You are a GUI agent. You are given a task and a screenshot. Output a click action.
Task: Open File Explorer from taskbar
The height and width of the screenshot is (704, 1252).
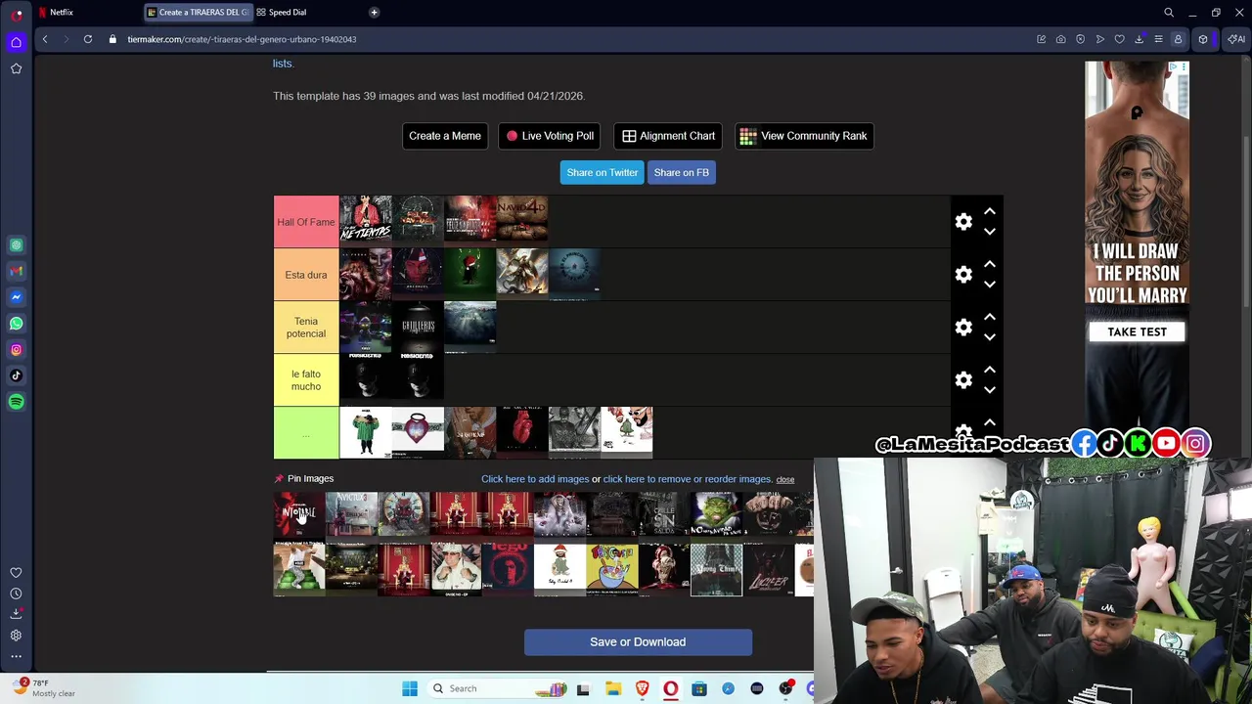pos(613,688)
